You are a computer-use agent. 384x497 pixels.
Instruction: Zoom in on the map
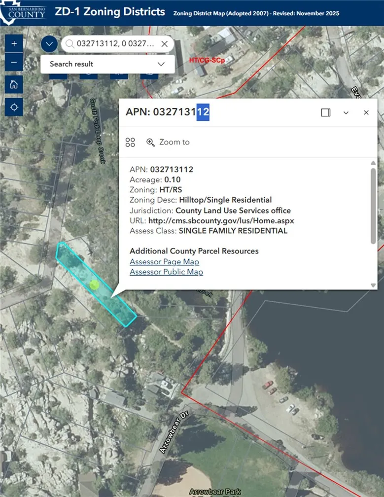pos(14,43)
